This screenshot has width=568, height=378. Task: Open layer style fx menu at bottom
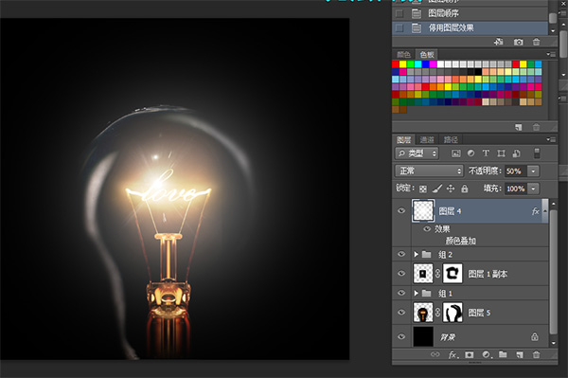(453, 354)
